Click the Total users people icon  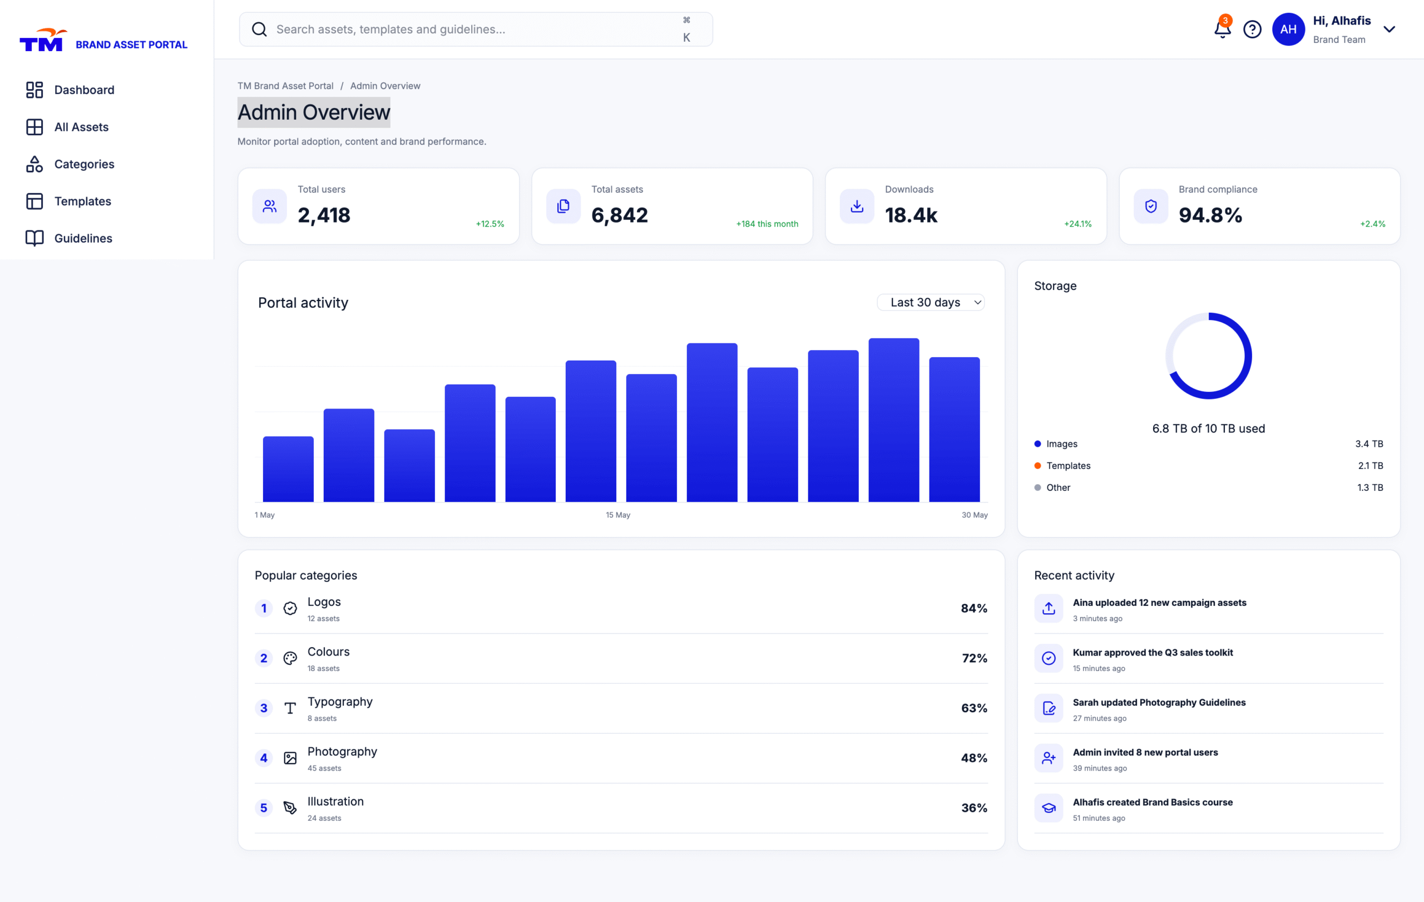[x=270, y=206]
